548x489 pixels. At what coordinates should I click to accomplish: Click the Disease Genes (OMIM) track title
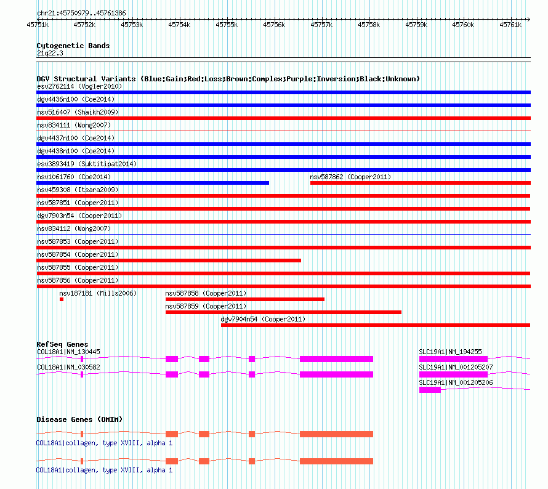(79, 419)
